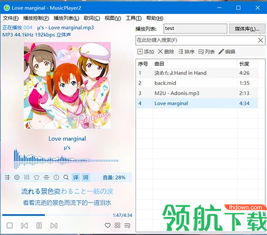Open the 播放列表(L) menu
The height and width of the screenshot is (235, 267).
pyautogui.click(x=66, y=18)
